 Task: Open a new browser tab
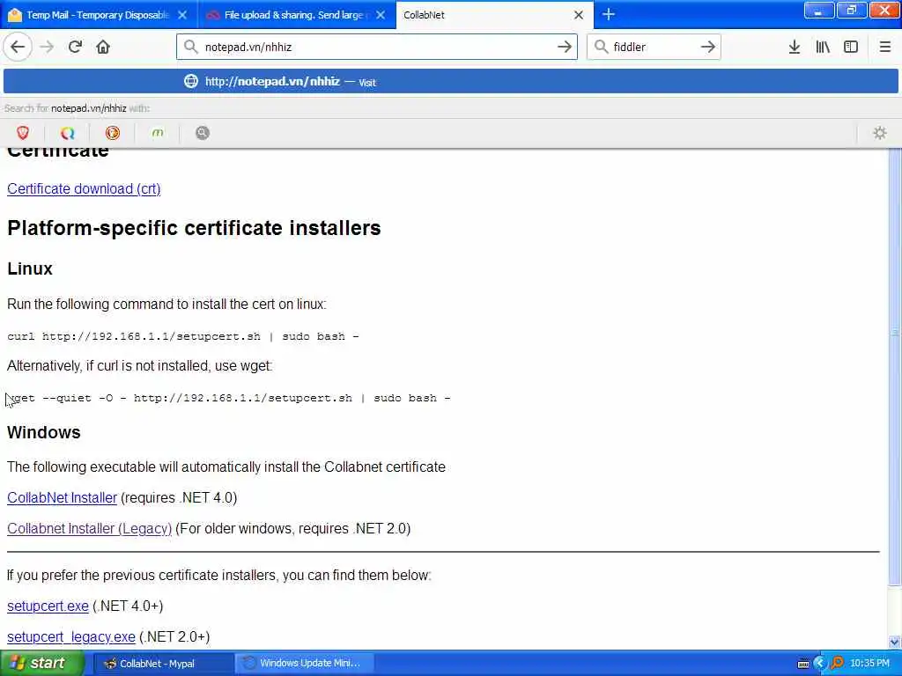pos(609,15)
